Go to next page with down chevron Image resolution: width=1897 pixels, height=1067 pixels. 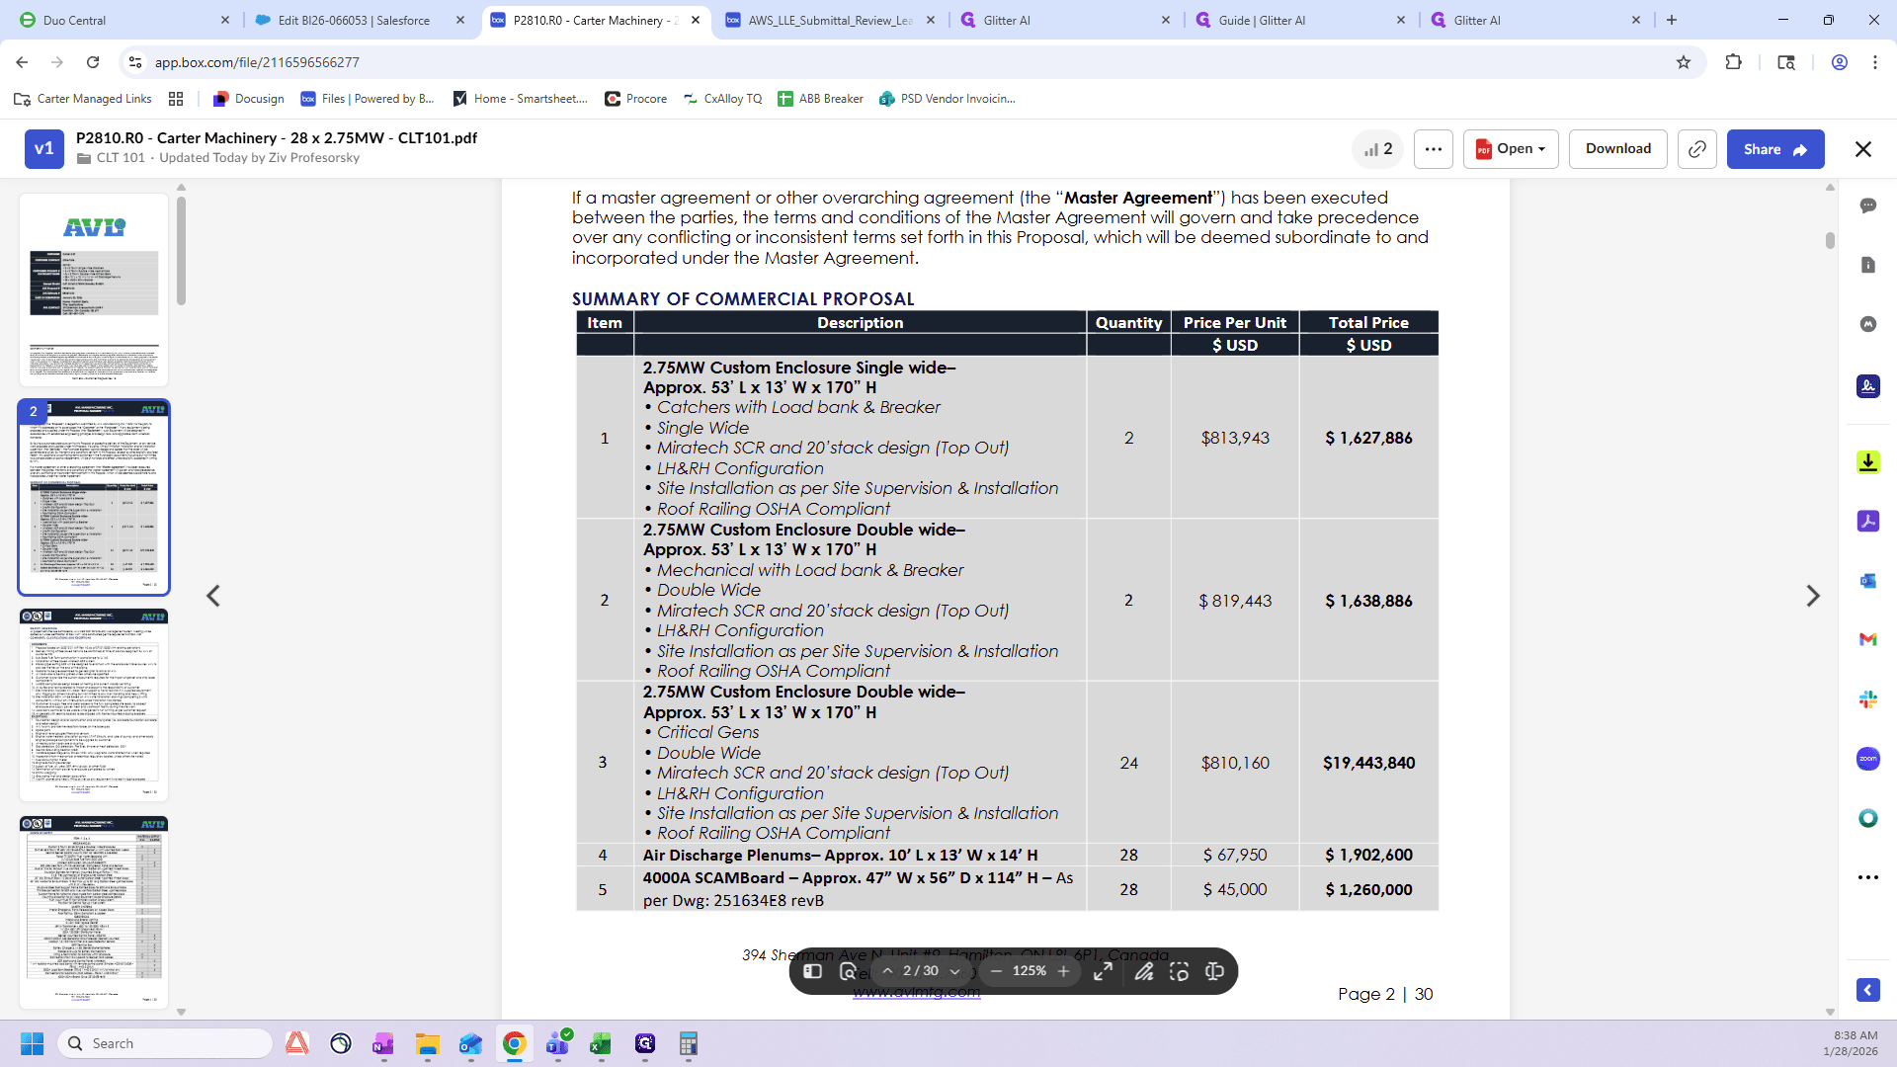pos(954,971)
